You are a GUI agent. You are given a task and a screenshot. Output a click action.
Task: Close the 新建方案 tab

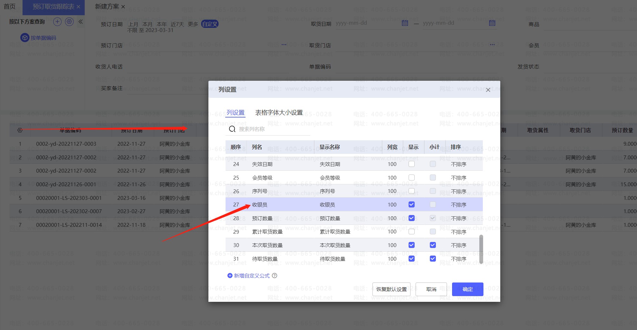[123, 7]
